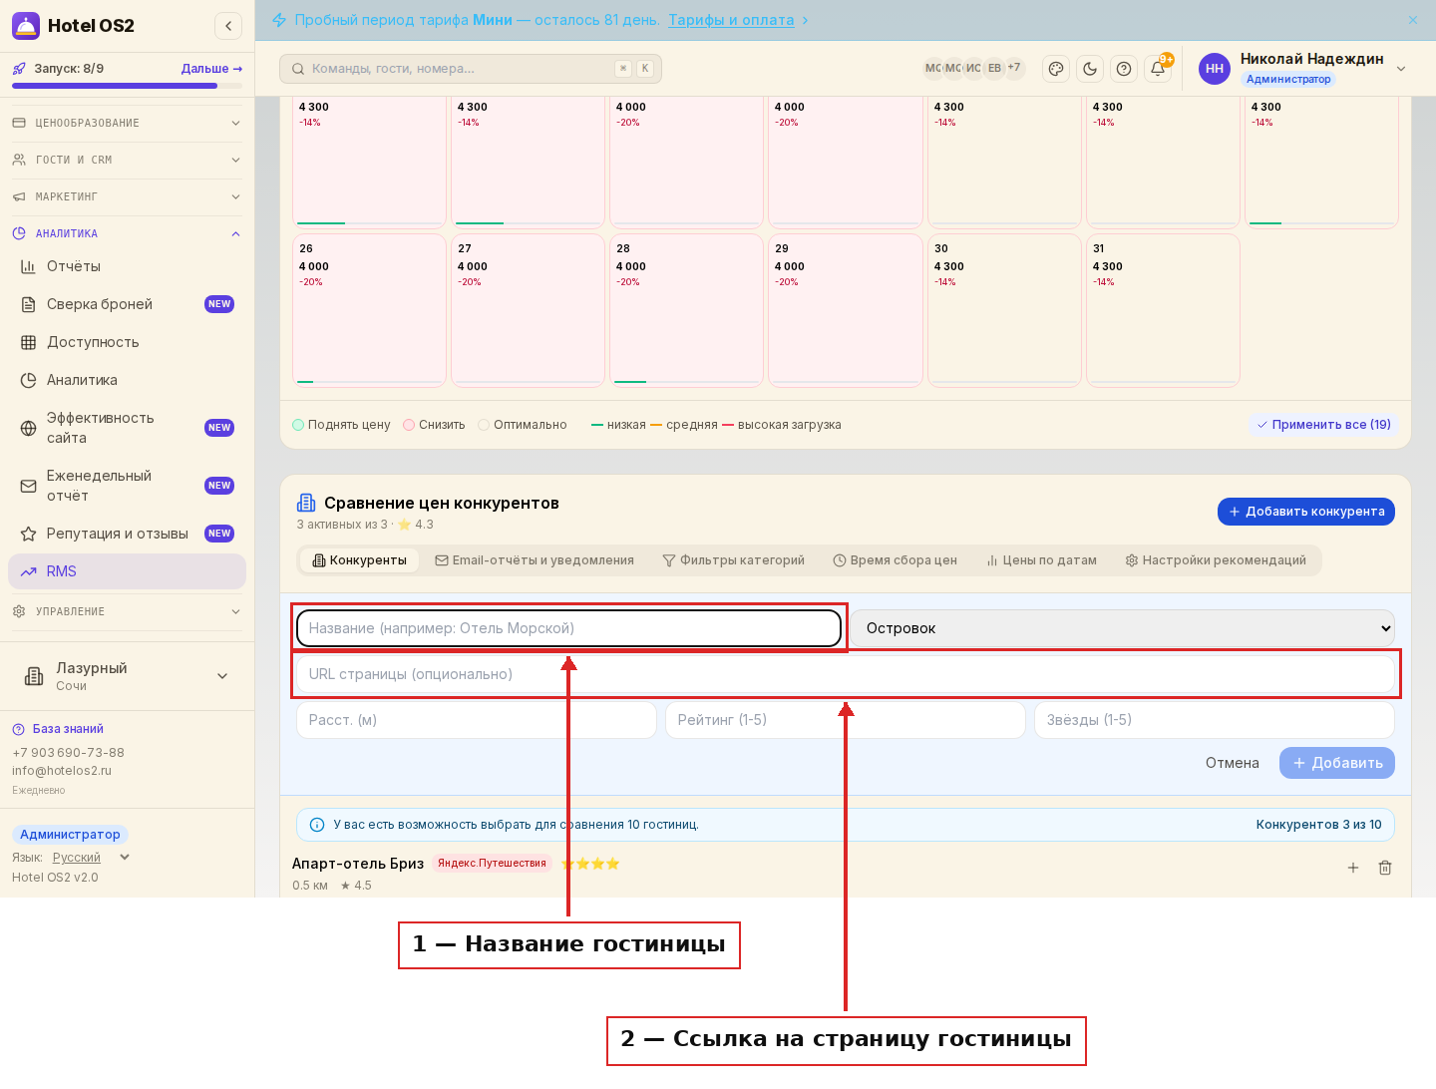The width and height of the screenshot is (1436, 1089).
Task: Open the theme palette picker
Action: click(1056, 69)
